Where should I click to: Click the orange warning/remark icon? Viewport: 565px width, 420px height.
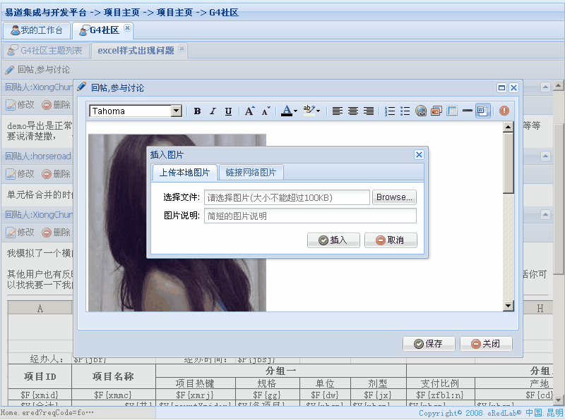pyautogui.click(x=504, y=111)
